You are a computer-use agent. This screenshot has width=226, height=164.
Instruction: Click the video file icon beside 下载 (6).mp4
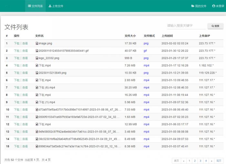tap(37, 87)
